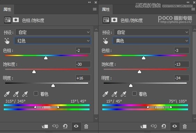Click right panel 15° / 45° range label
This screenshot has height=133, width=196.
tap(114, 101)
